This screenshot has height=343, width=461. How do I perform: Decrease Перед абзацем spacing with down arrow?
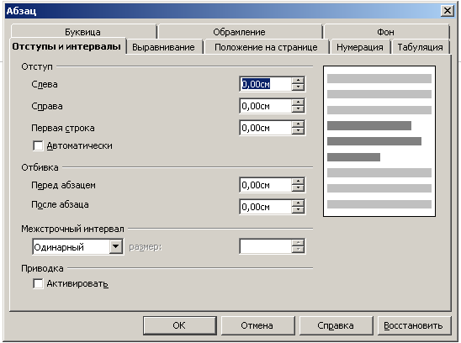coord(298,188)
